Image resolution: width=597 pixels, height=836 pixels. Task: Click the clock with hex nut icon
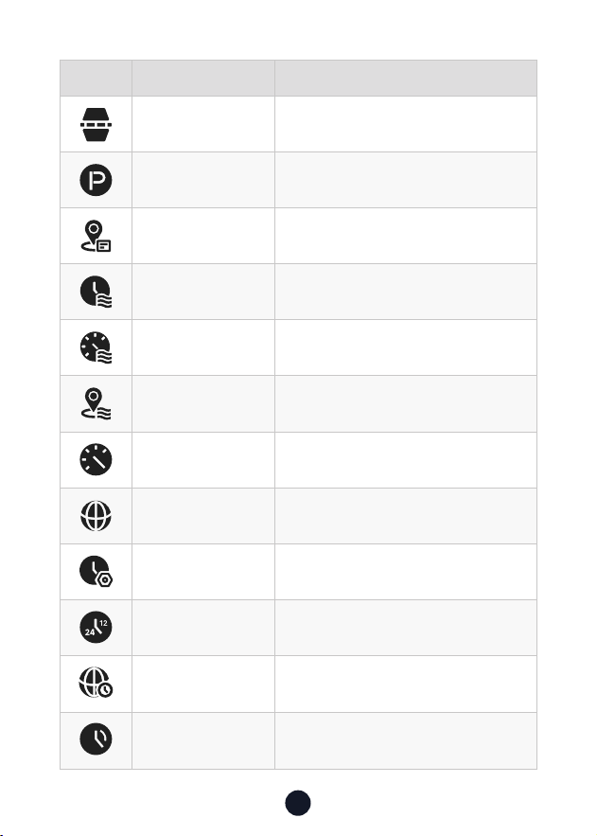96,572
